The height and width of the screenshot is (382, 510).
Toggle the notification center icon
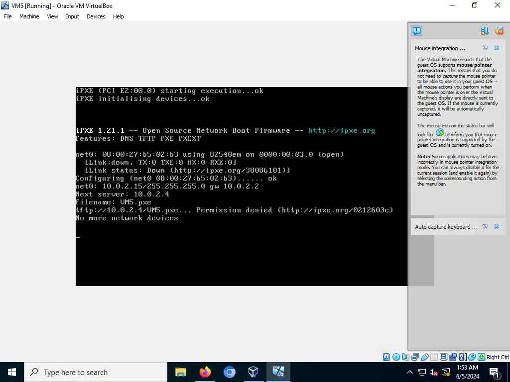(417, 31)
